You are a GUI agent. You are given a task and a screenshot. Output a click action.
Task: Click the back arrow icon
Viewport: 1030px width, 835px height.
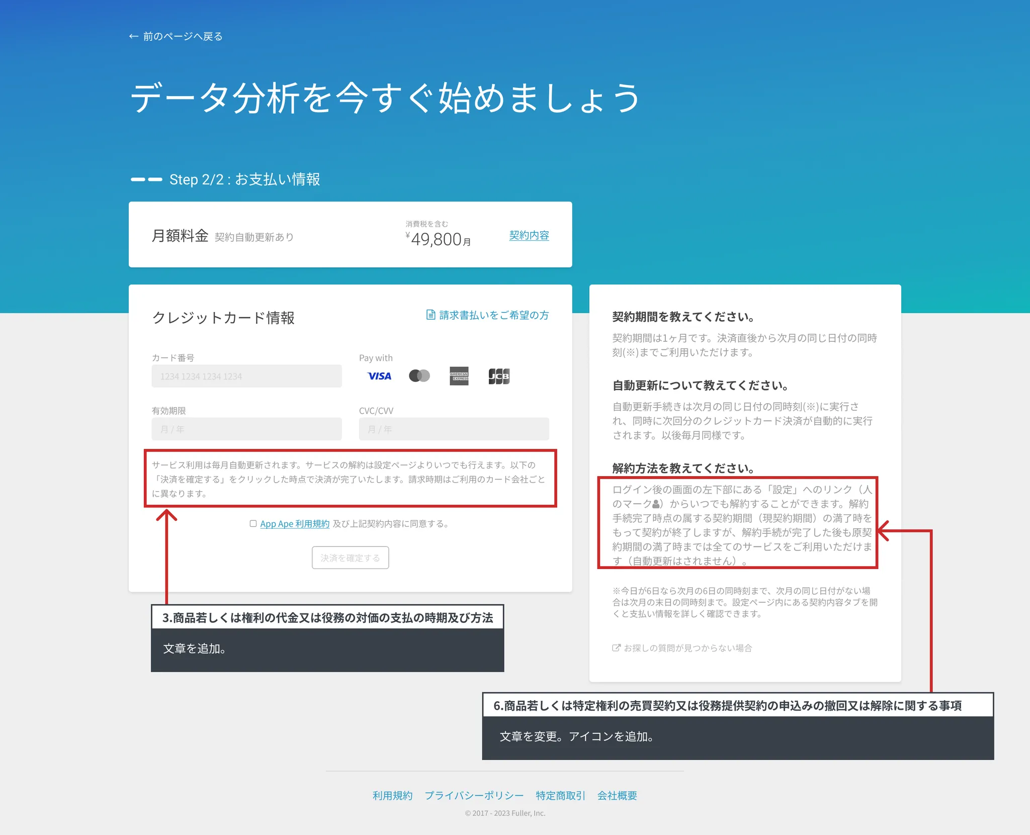(133, 36)
